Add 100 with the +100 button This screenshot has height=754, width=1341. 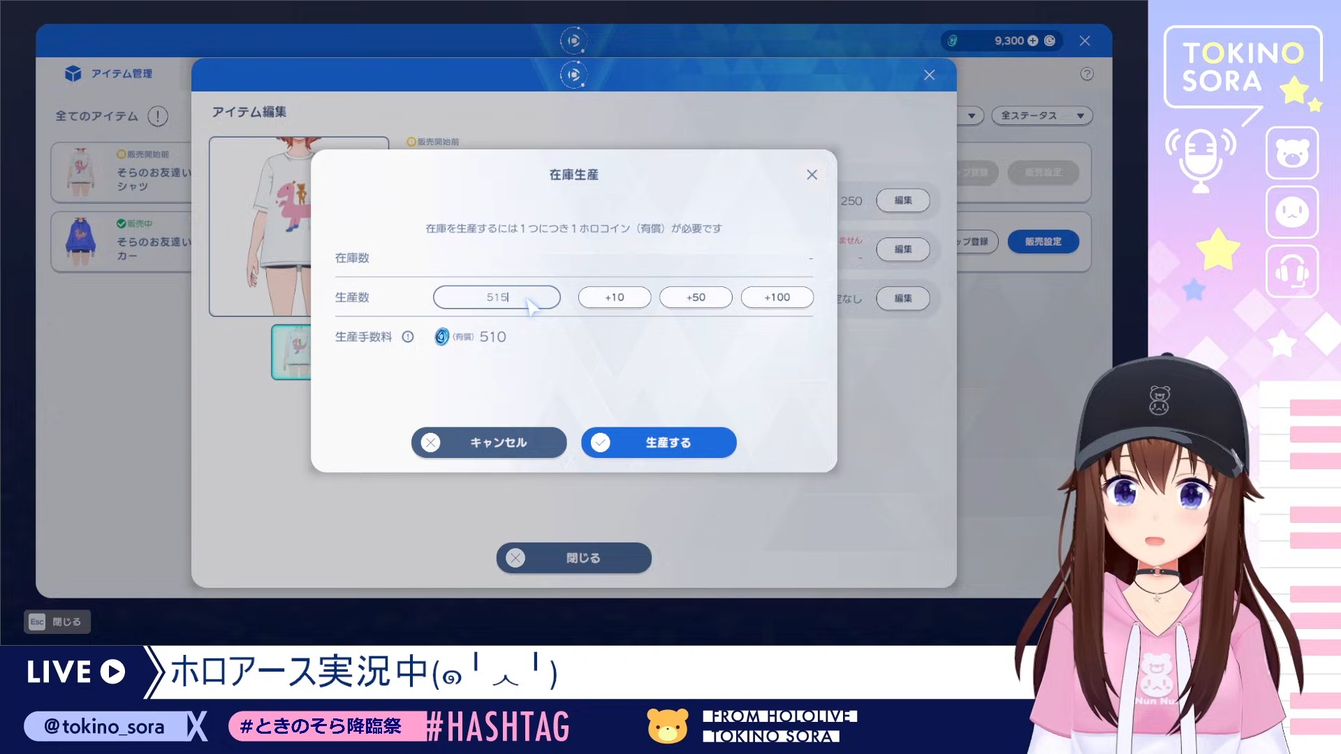777,297
